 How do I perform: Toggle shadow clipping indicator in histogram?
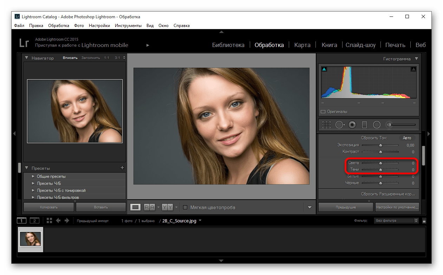324,69
